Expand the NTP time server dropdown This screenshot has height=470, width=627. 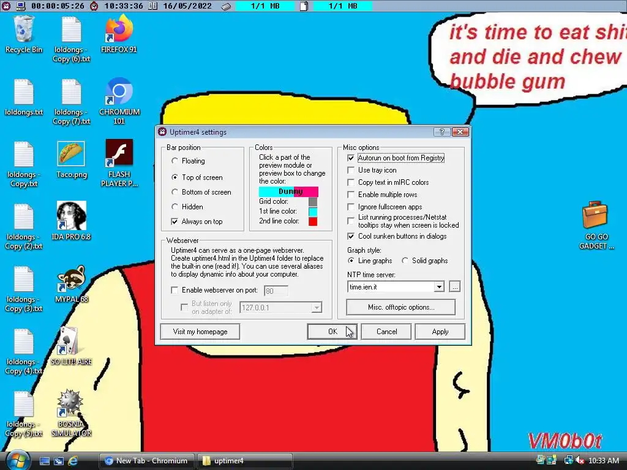pos(439,286)
